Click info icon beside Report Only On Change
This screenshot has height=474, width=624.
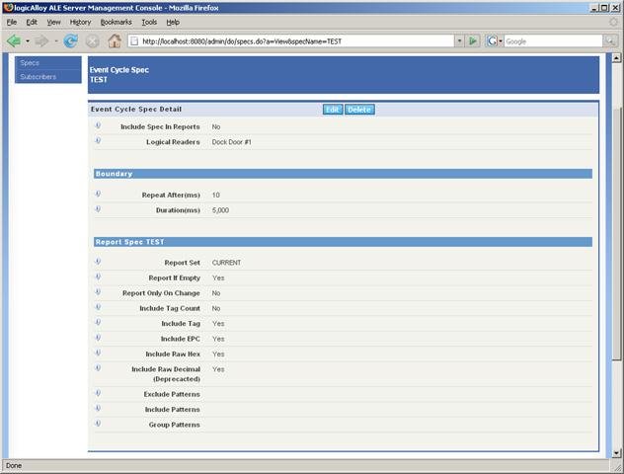pos(98,291)
